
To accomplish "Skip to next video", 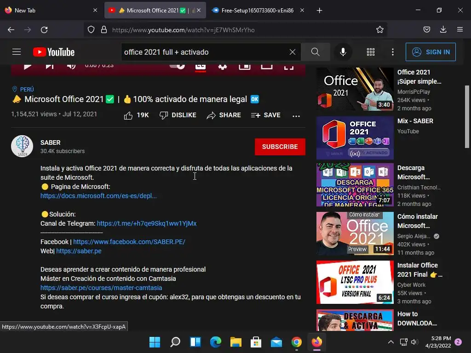I will 50,66.
